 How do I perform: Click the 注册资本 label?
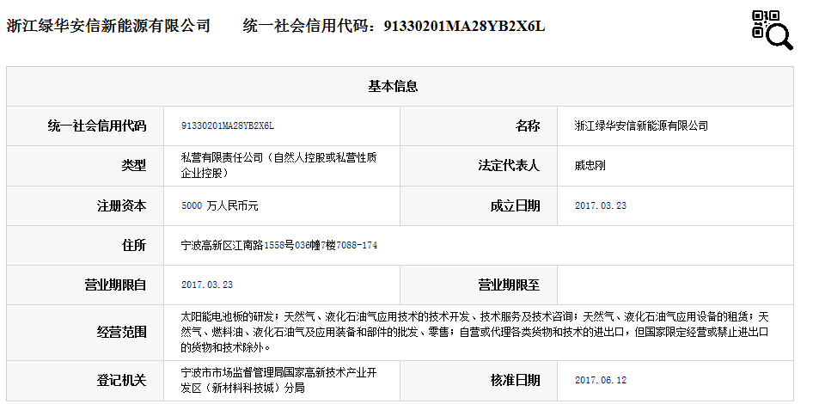pyautogui.click(x=122, y=206)
